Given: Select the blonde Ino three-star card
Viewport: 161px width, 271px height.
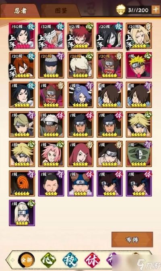Looking at the screenshot, I should 22,213.
